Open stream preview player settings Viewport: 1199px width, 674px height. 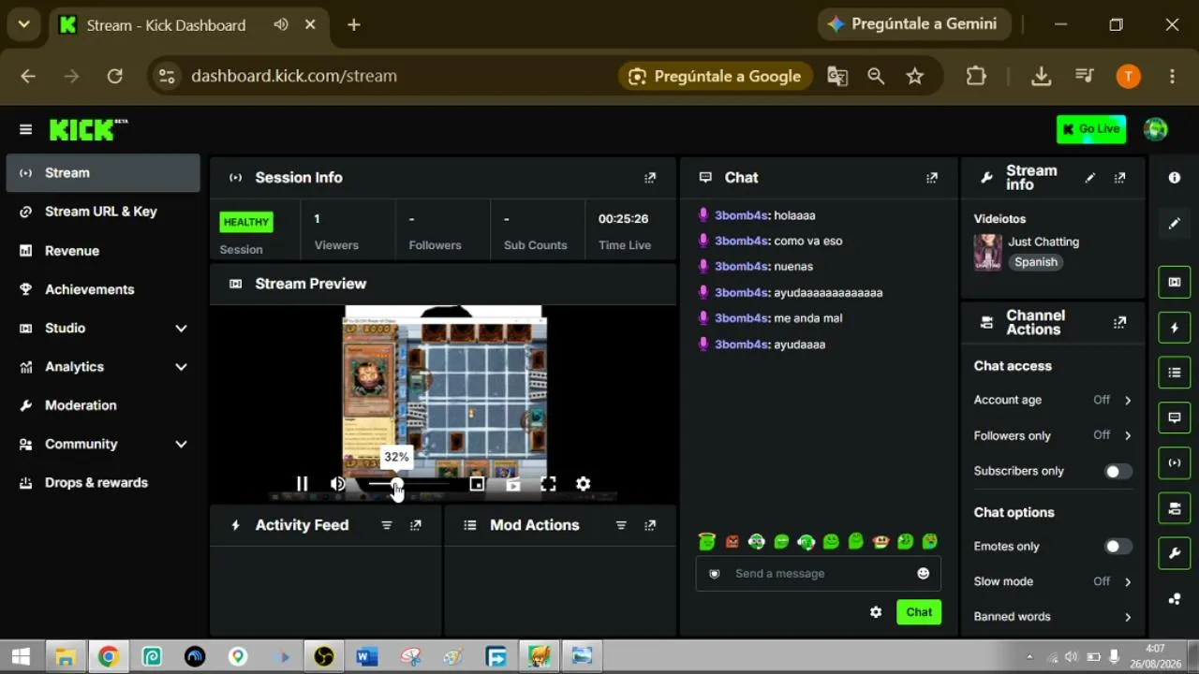point(584,484)
